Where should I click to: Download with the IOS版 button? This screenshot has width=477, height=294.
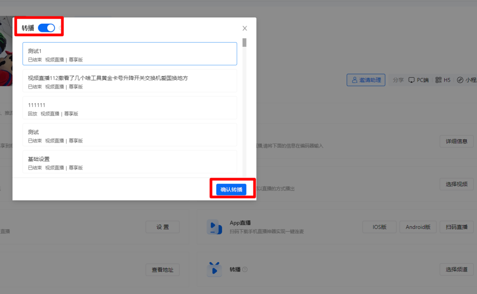[x=379, y=227]
